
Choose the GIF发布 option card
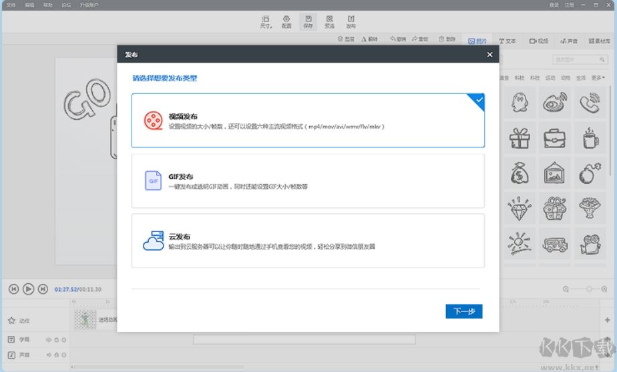[x=308, y=181]
